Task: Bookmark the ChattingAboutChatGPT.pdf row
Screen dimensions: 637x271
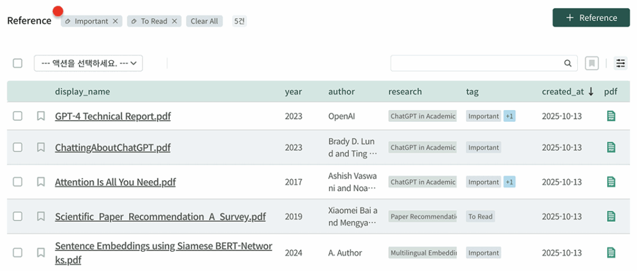Action: (40, 147)
